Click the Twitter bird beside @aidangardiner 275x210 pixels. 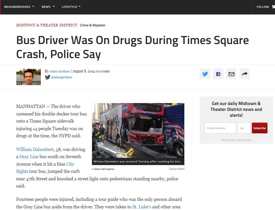[48, 78]
